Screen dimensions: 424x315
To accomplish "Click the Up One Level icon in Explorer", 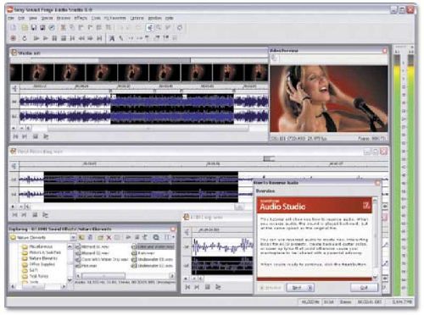I will 81,238.
